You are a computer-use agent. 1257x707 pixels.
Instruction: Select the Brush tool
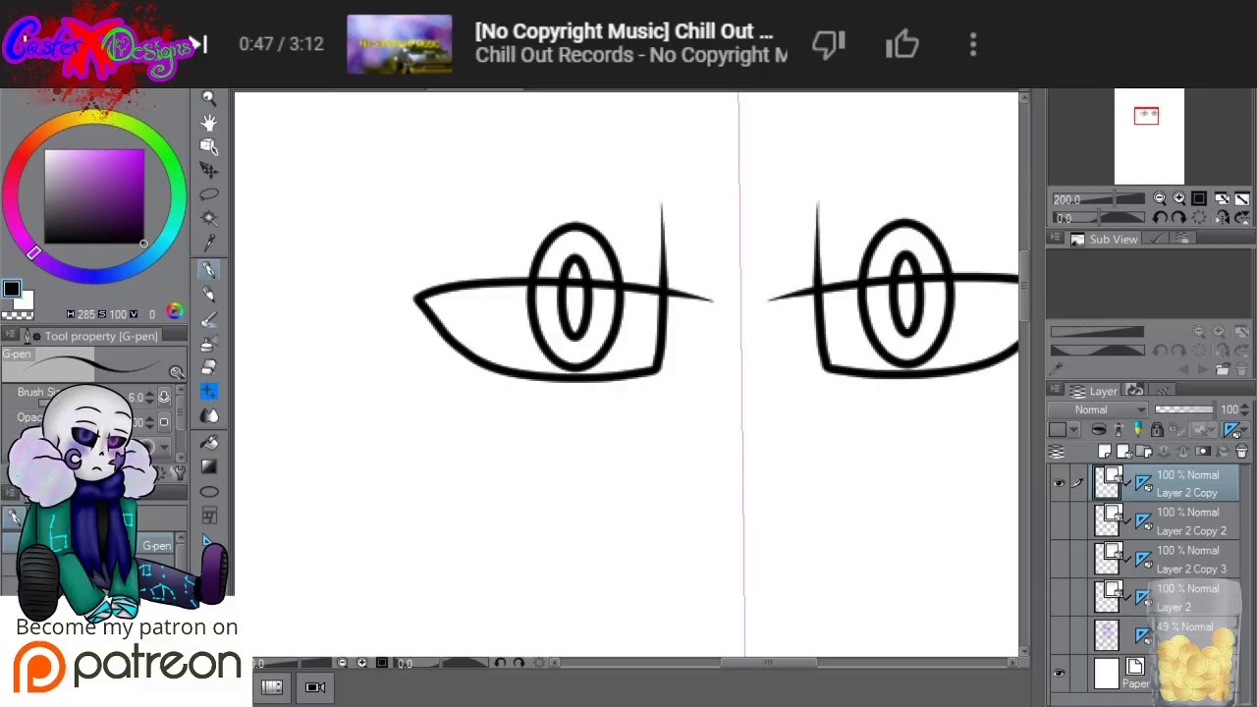[x=209, y=319]
